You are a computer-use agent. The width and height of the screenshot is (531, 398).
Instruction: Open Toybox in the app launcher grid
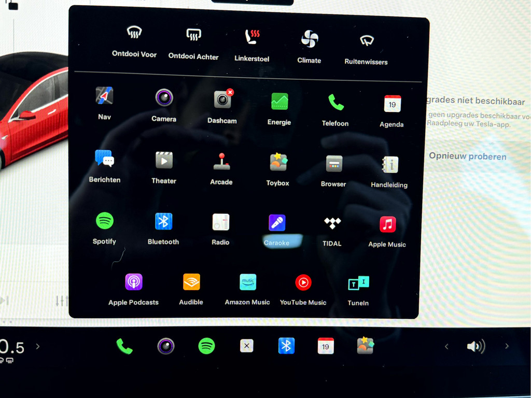point(278,162)
